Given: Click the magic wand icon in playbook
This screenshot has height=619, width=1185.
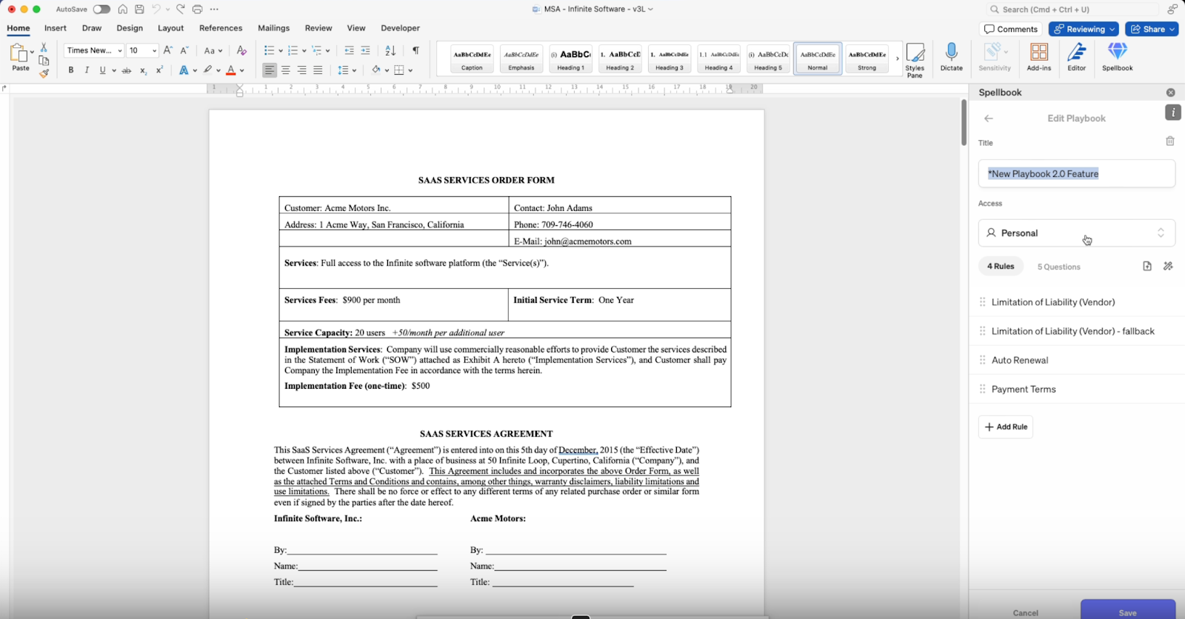Looking at the screenshot, I should [x=1168, y=266].
